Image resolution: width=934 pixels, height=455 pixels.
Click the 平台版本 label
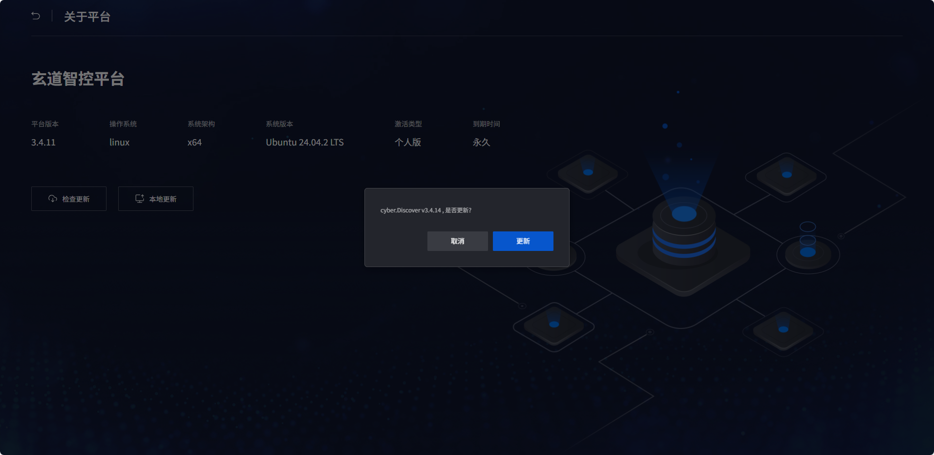point(45,124)
